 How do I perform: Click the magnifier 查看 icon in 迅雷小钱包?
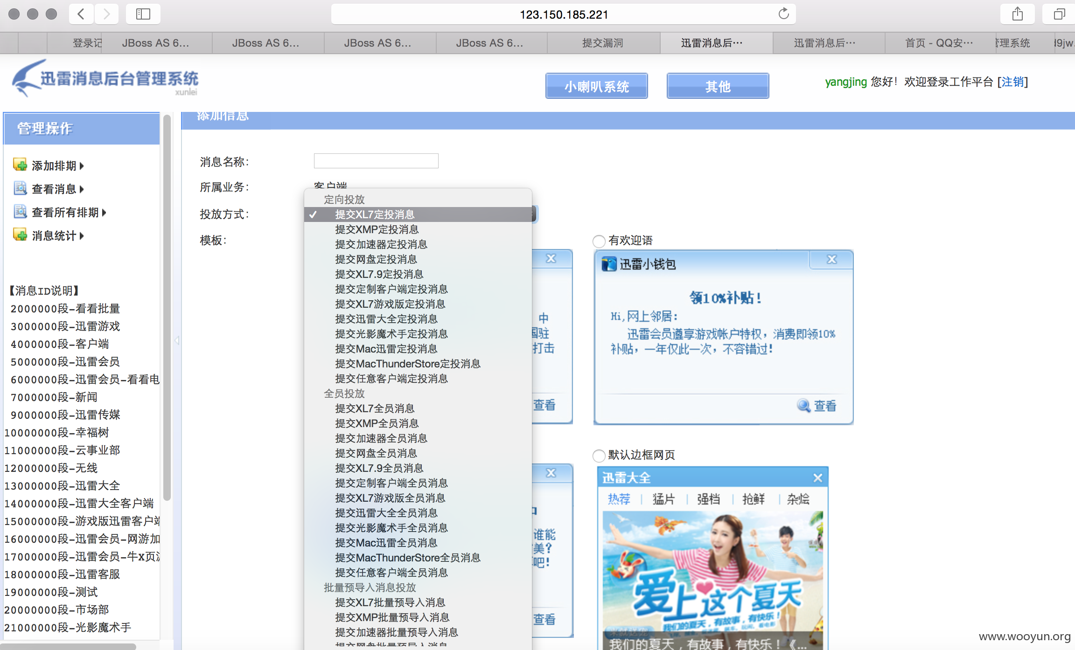point(803,406)
